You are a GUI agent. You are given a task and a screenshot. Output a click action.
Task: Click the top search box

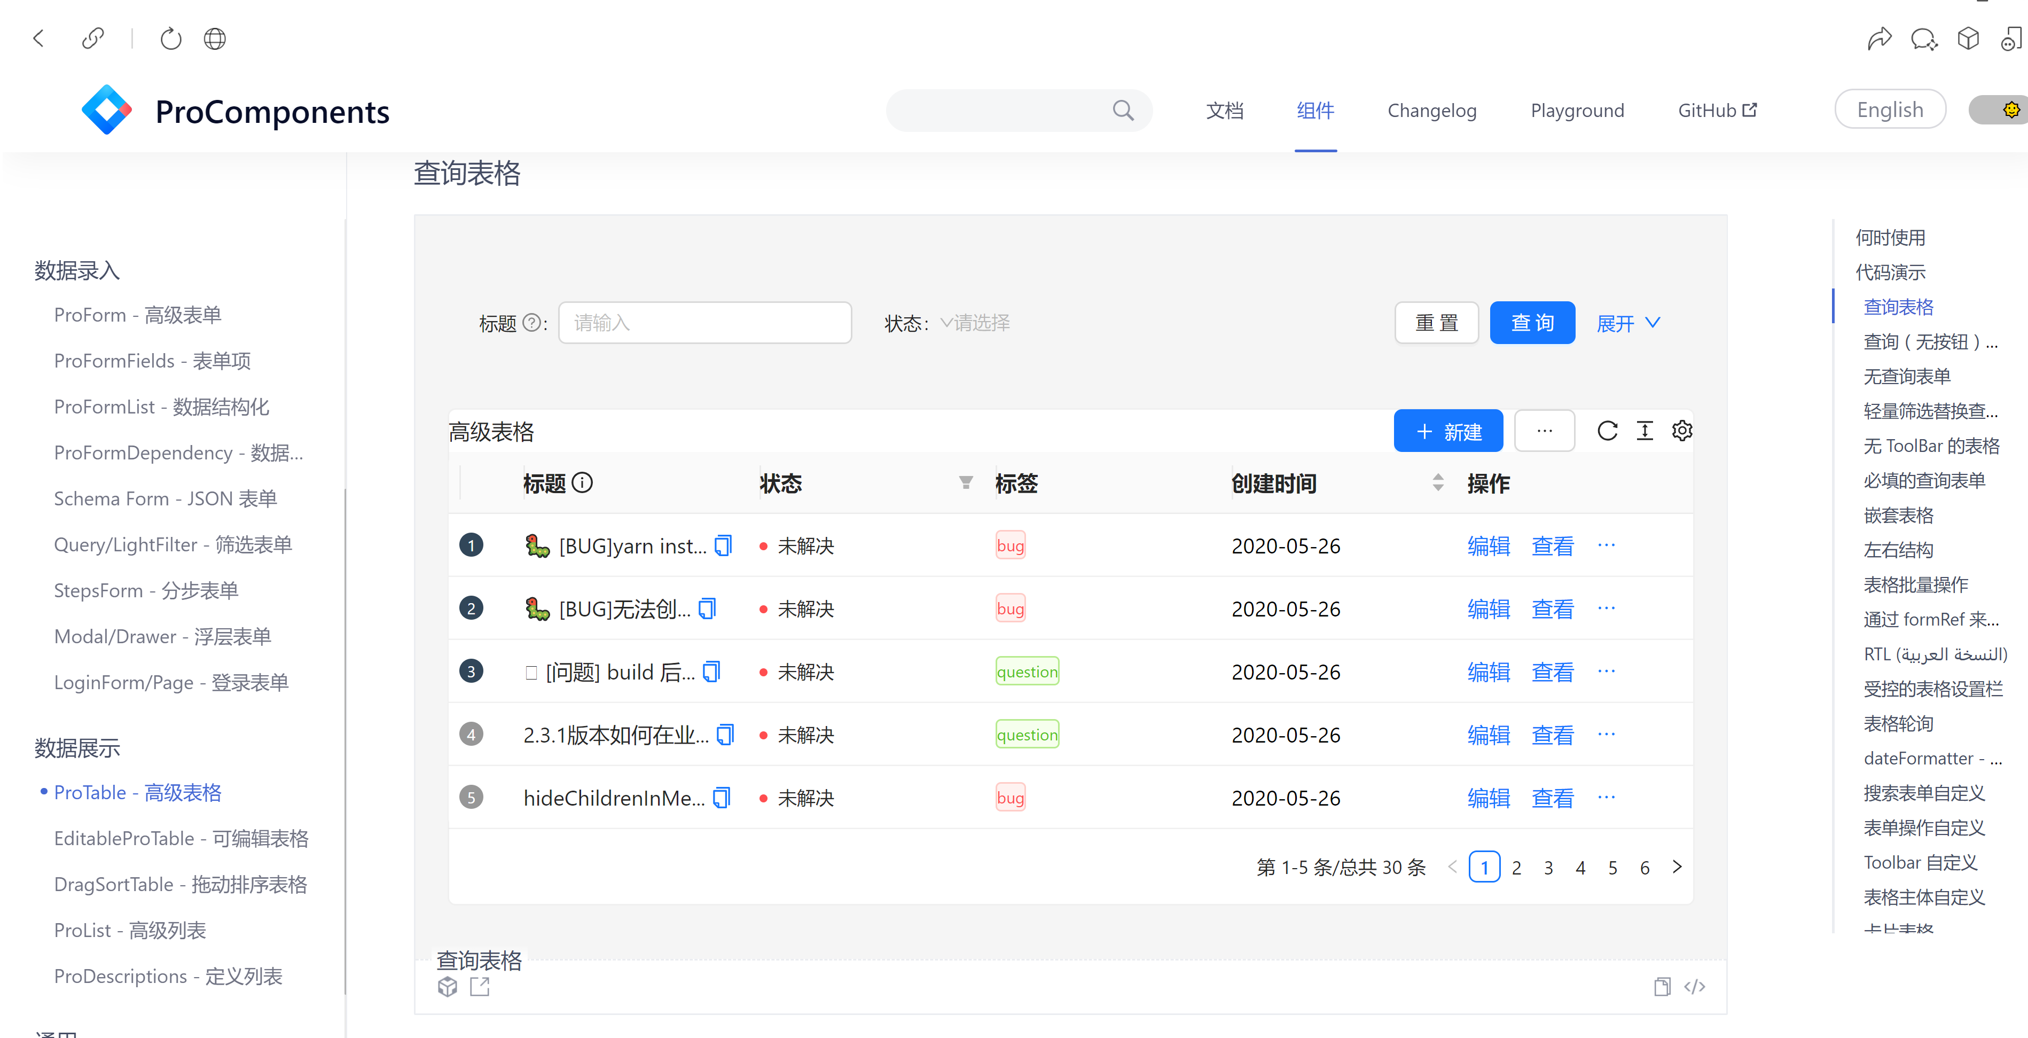coord(1019,110)
